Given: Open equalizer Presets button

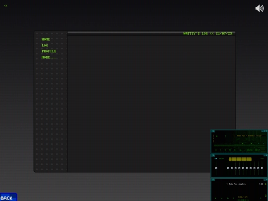Looking at the screenshot, I should pos(262,159).
